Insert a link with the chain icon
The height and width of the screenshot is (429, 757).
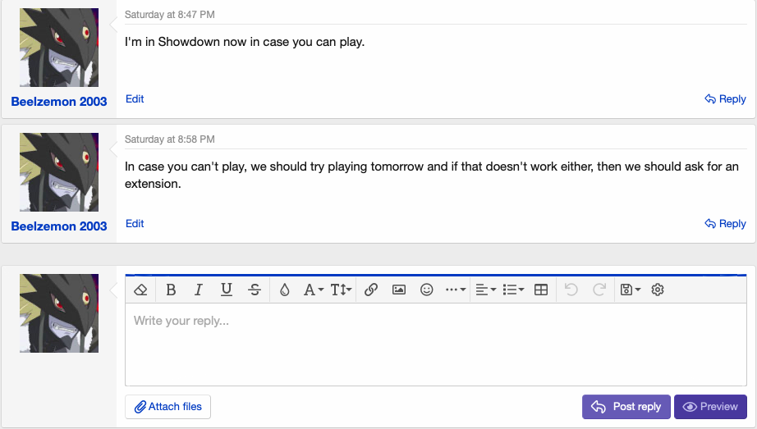(x=370, y=290)
